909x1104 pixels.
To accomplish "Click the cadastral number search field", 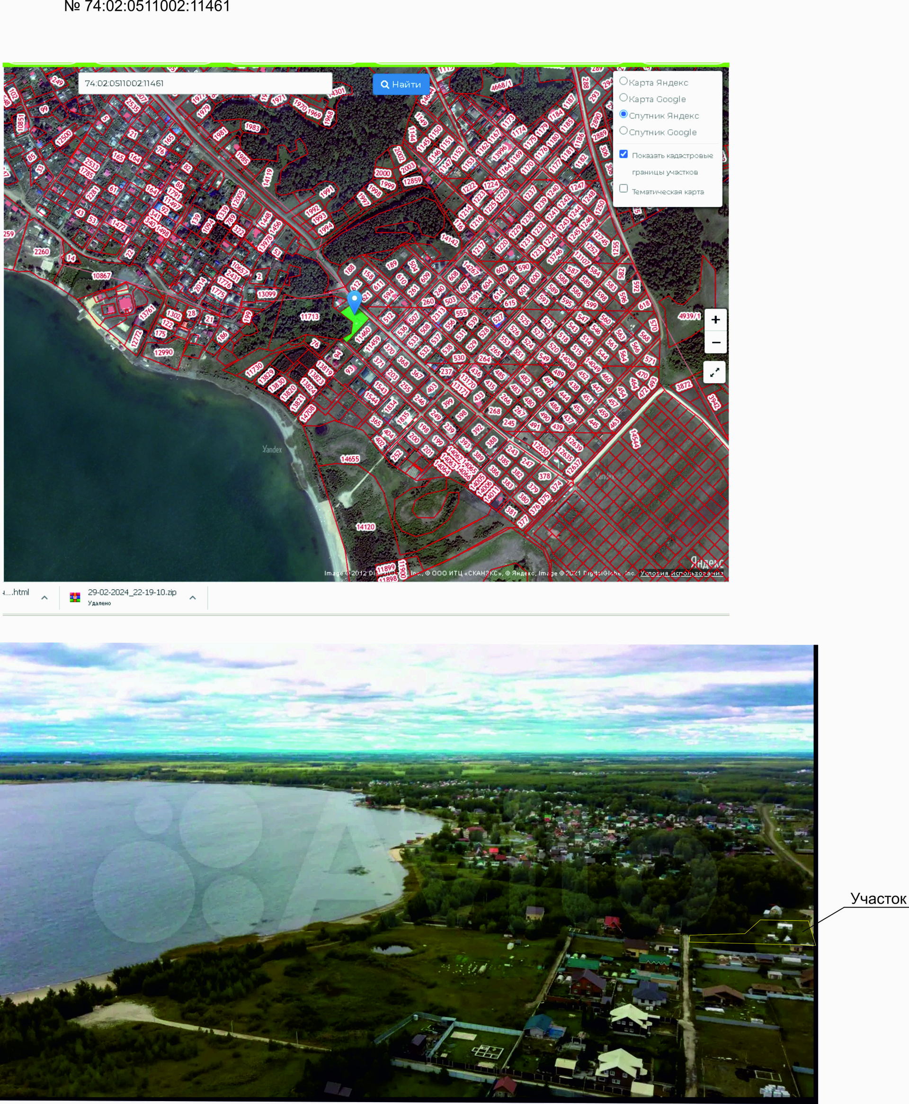I will [x=205, y=83].
